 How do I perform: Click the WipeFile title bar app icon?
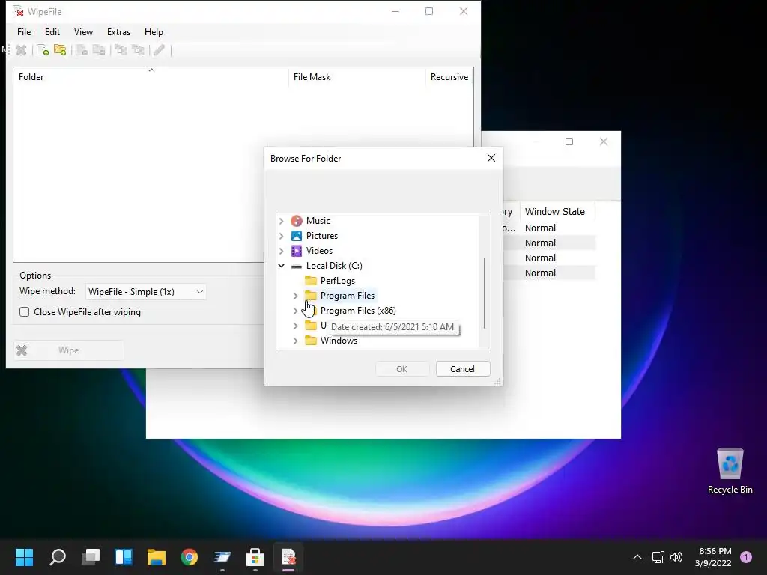18,11
